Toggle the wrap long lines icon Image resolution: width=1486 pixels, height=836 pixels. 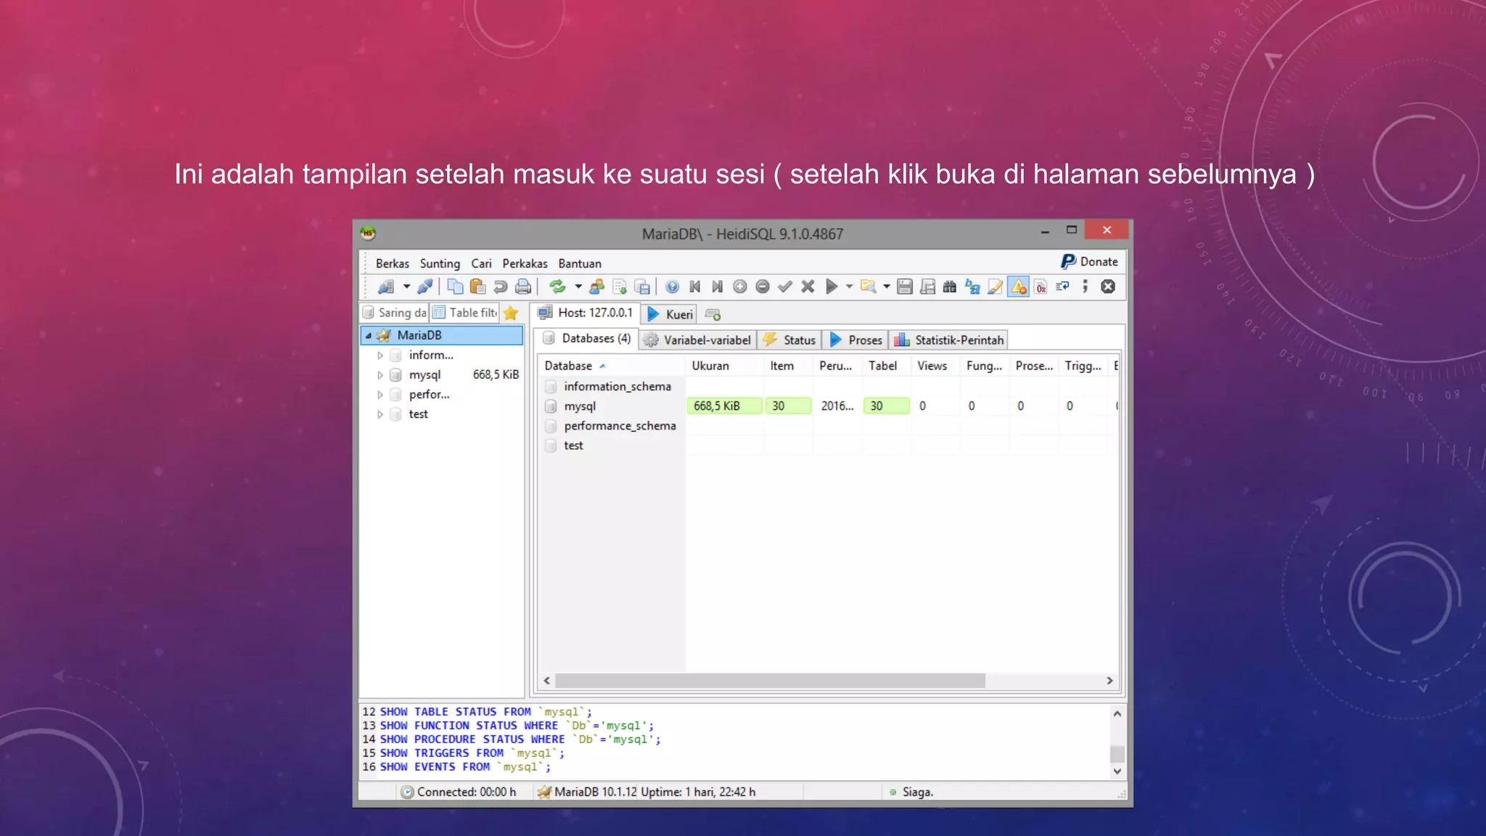[x=1063, y=287]
